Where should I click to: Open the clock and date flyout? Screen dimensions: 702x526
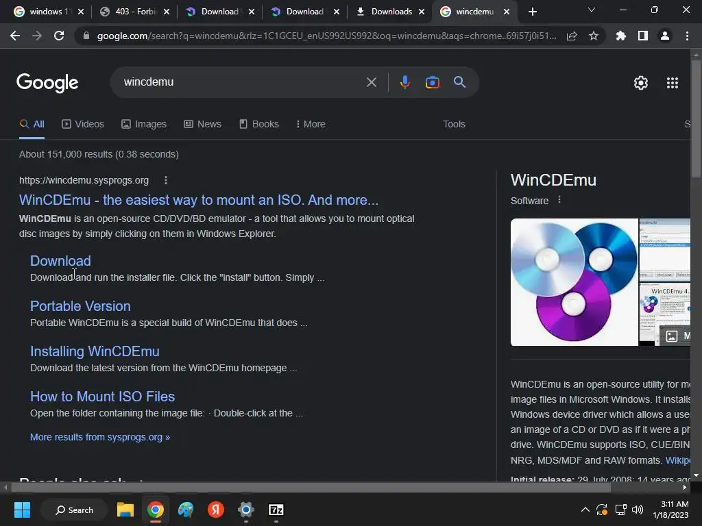(670, 510)
